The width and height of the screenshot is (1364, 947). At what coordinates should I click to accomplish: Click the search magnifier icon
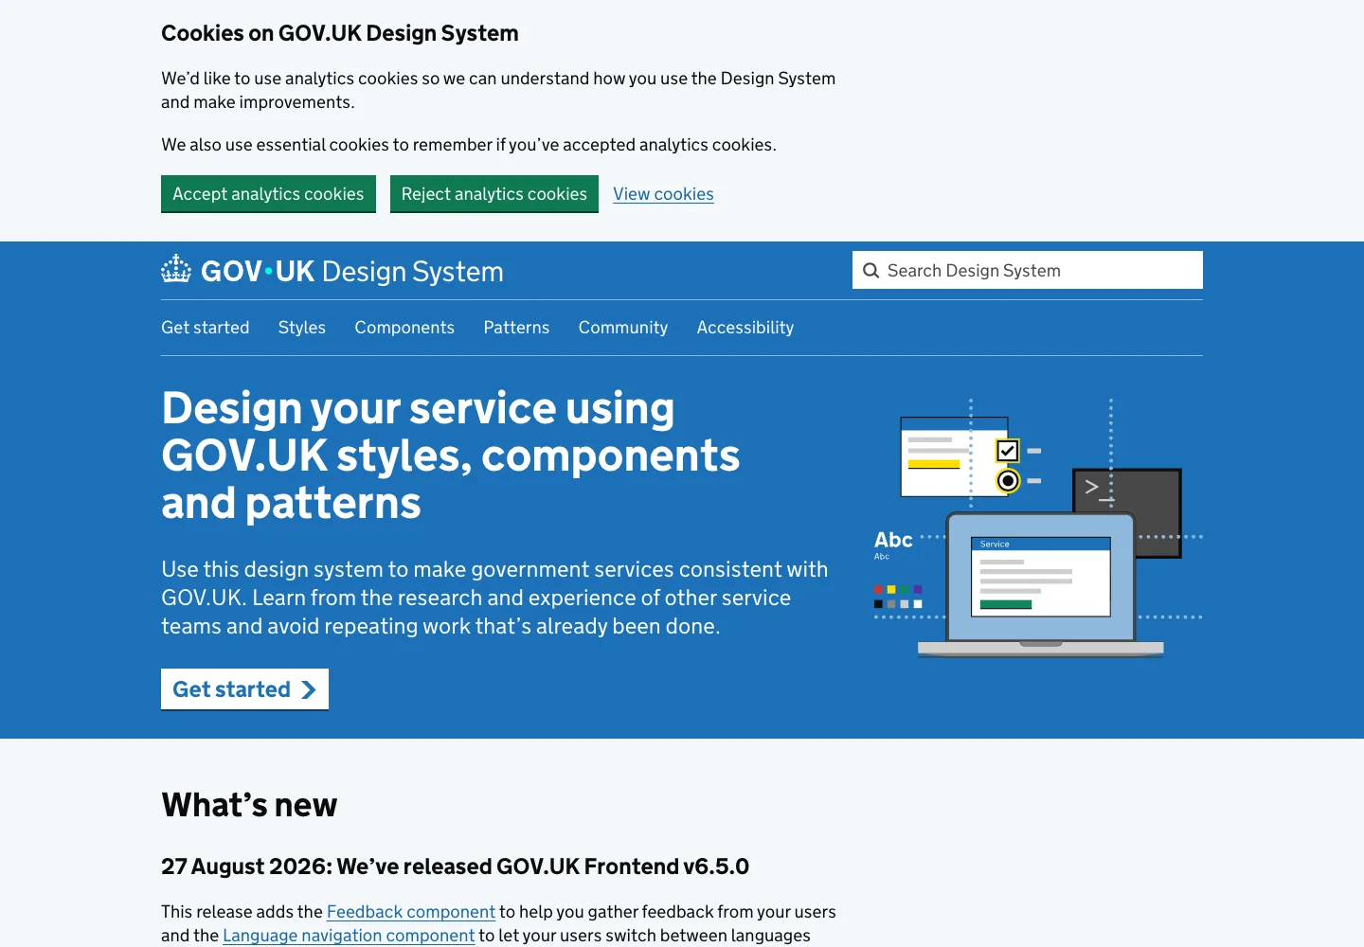870,270
